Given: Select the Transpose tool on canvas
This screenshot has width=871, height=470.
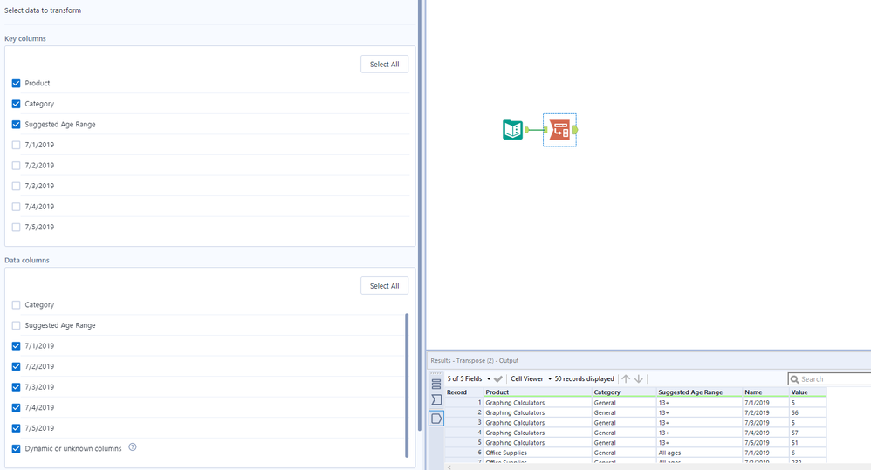Looking at the screenshot, I should 559,130.
